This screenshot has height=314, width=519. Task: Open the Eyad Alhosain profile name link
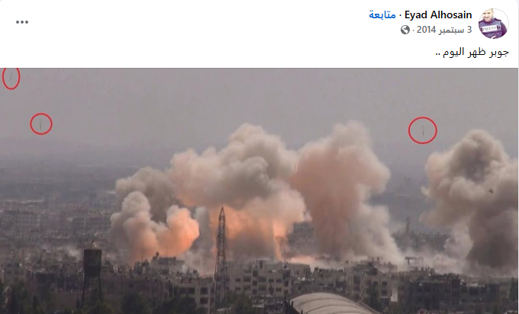(x=438, y=15)
